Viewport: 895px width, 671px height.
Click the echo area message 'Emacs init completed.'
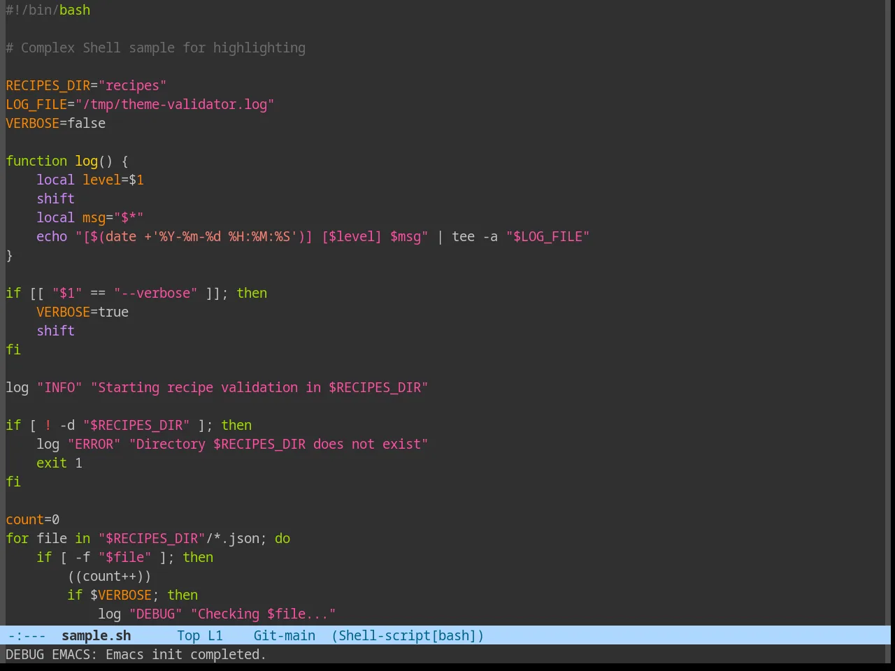pos(186,654)
